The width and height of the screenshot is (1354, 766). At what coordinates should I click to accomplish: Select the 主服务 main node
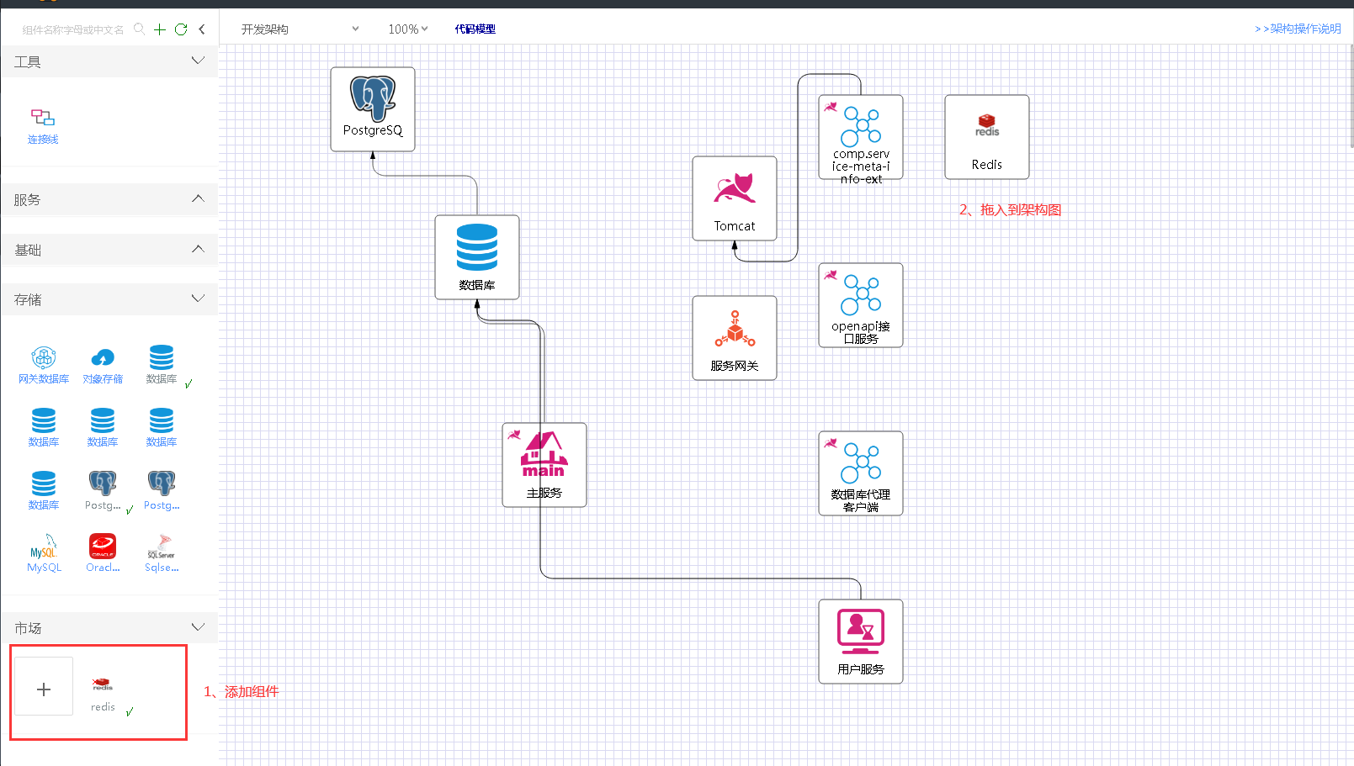pyautogui.click(x=544, y=464)
